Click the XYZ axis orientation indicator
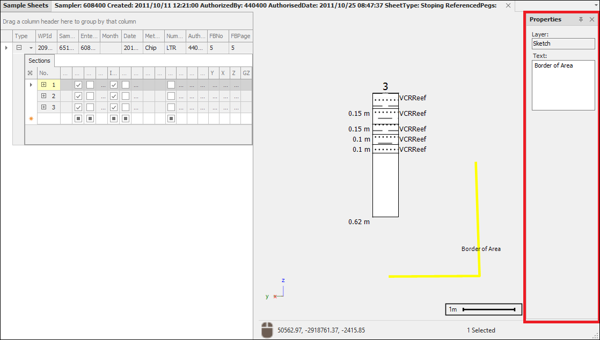This screenshot has height=340, width=600. coord(277,291)
